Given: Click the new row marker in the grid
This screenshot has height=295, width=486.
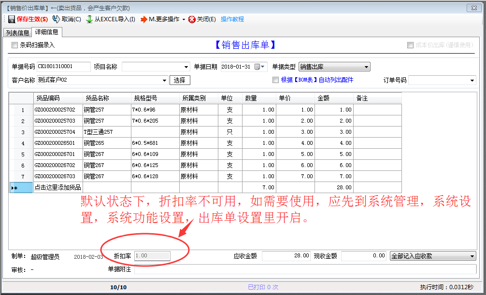Looking at the screenshot, I should (15, 187).
